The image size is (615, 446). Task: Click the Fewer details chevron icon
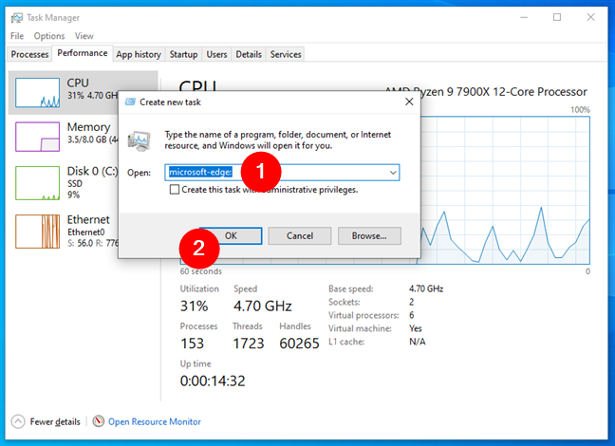[18, 421]
